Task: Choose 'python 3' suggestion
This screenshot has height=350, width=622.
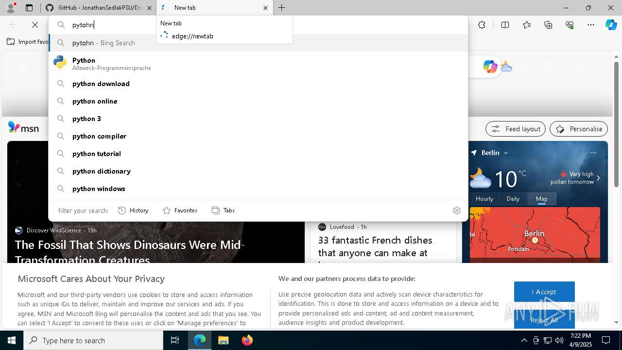Action: (x=259, y=119)
